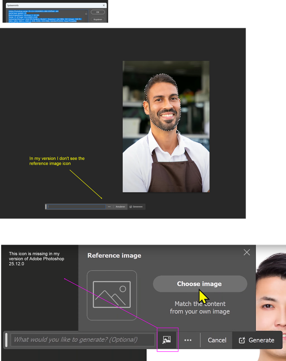Click the reference image placeholder thumbnail
This screenshot has height=361, width=286.
(112, 295)
